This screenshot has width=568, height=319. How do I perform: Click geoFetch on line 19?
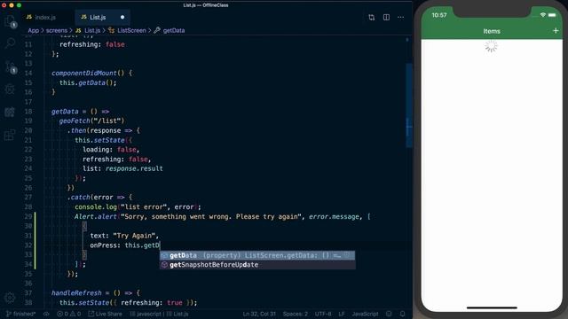(75, 121)
